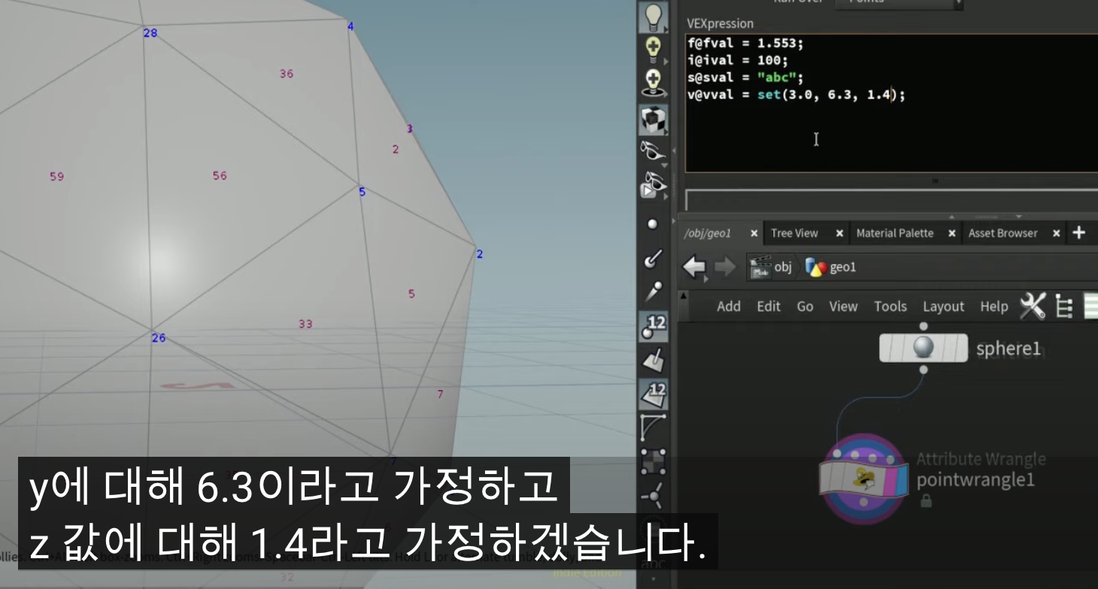The width and height of the screenshot is (1098, 589).
Task: Toggle primitive numbers display icon
Action: pyautogui.click(x=653, y=394)
